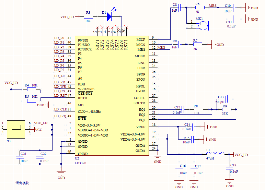Click the R5 10K resistor symbol
The width and height of the screenshot is (265, 190).
32,101
